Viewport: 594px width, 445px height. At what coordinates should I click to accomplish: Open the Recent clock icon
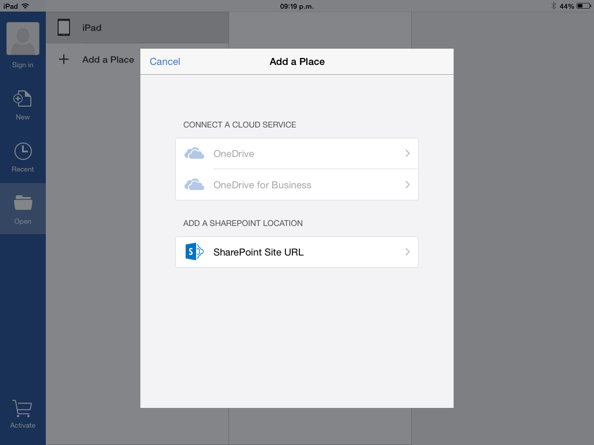tap(23, 151)
